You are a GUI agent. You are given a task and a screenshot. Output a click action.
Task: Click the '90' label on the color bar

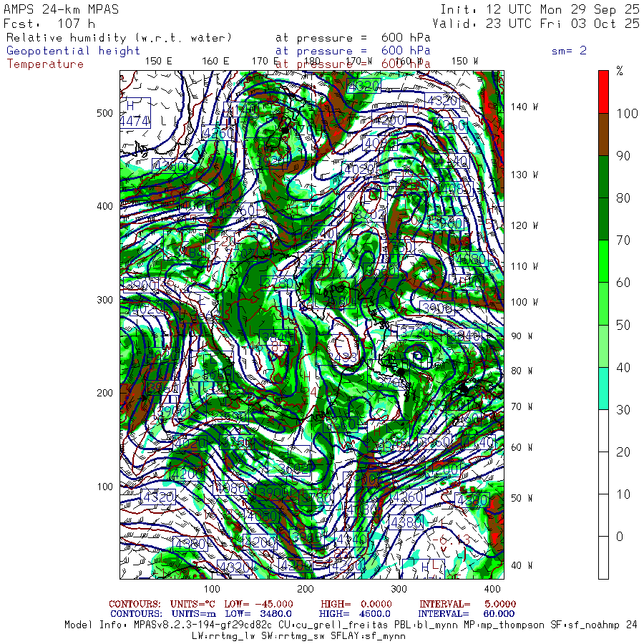point(623,156)
